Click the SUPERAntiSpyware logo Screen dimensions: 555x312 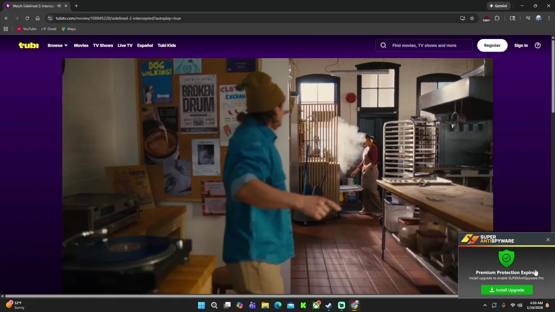[x=487, y=239]
